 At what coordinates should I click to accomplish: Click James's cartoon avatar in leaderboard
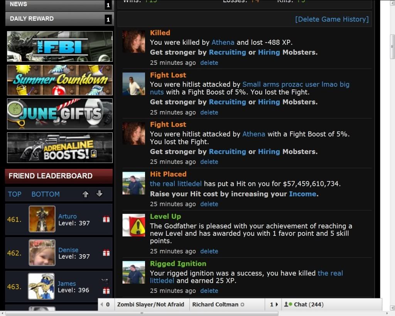pyautogui.click(x=41, y=286)
